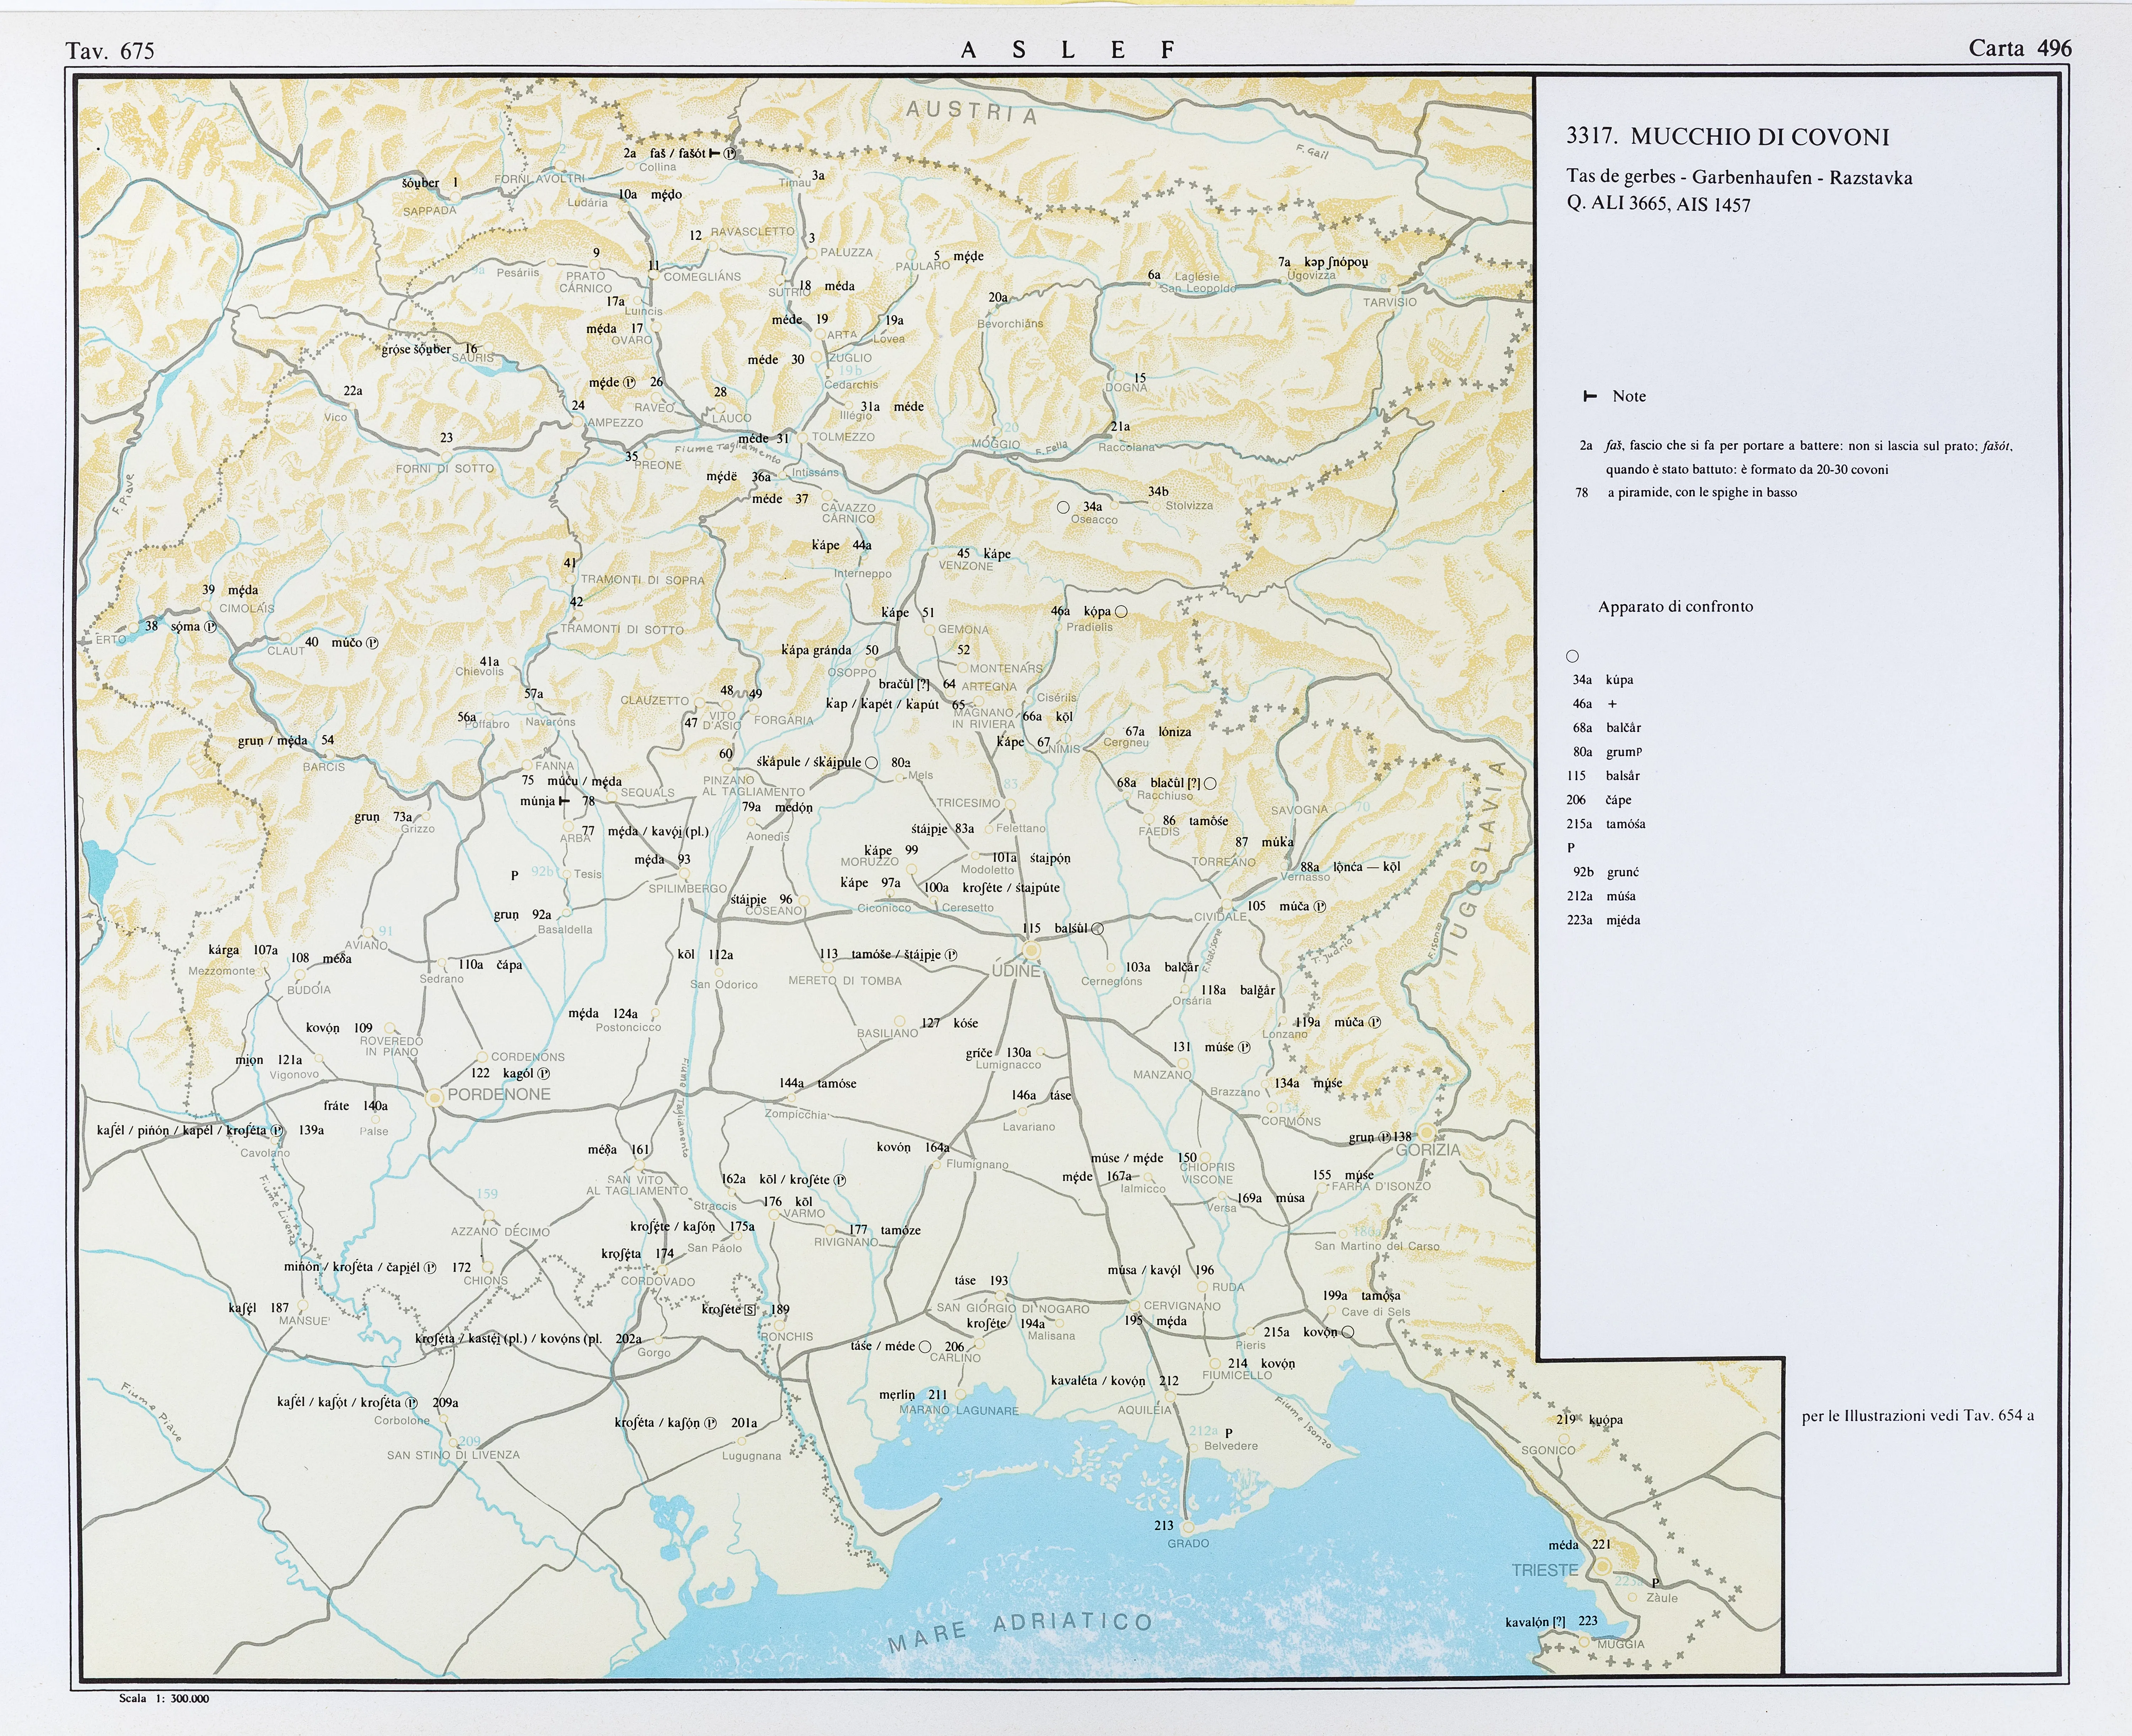
Task: Click the Tav. 675 label
Action: [x=110, y=51]
